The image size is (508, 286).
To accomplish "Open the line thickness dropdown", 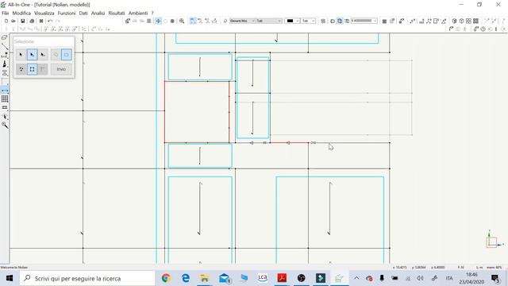I will pyautogui.click(x=308, y=21).
